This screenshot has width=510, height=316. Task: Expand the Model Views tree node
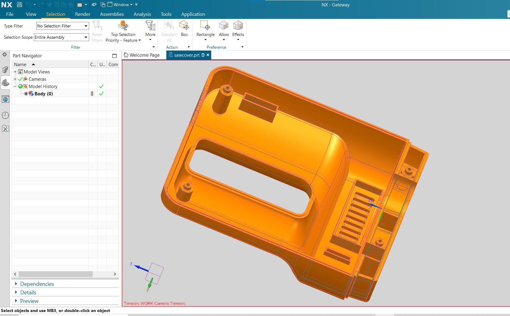(x=15, y=72)
